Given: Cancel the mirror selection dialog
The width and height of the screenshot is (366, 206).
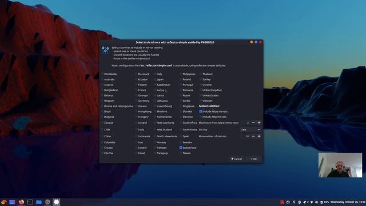Looking at the screenshot, I should pyautogui.click(x=236, y=159).
